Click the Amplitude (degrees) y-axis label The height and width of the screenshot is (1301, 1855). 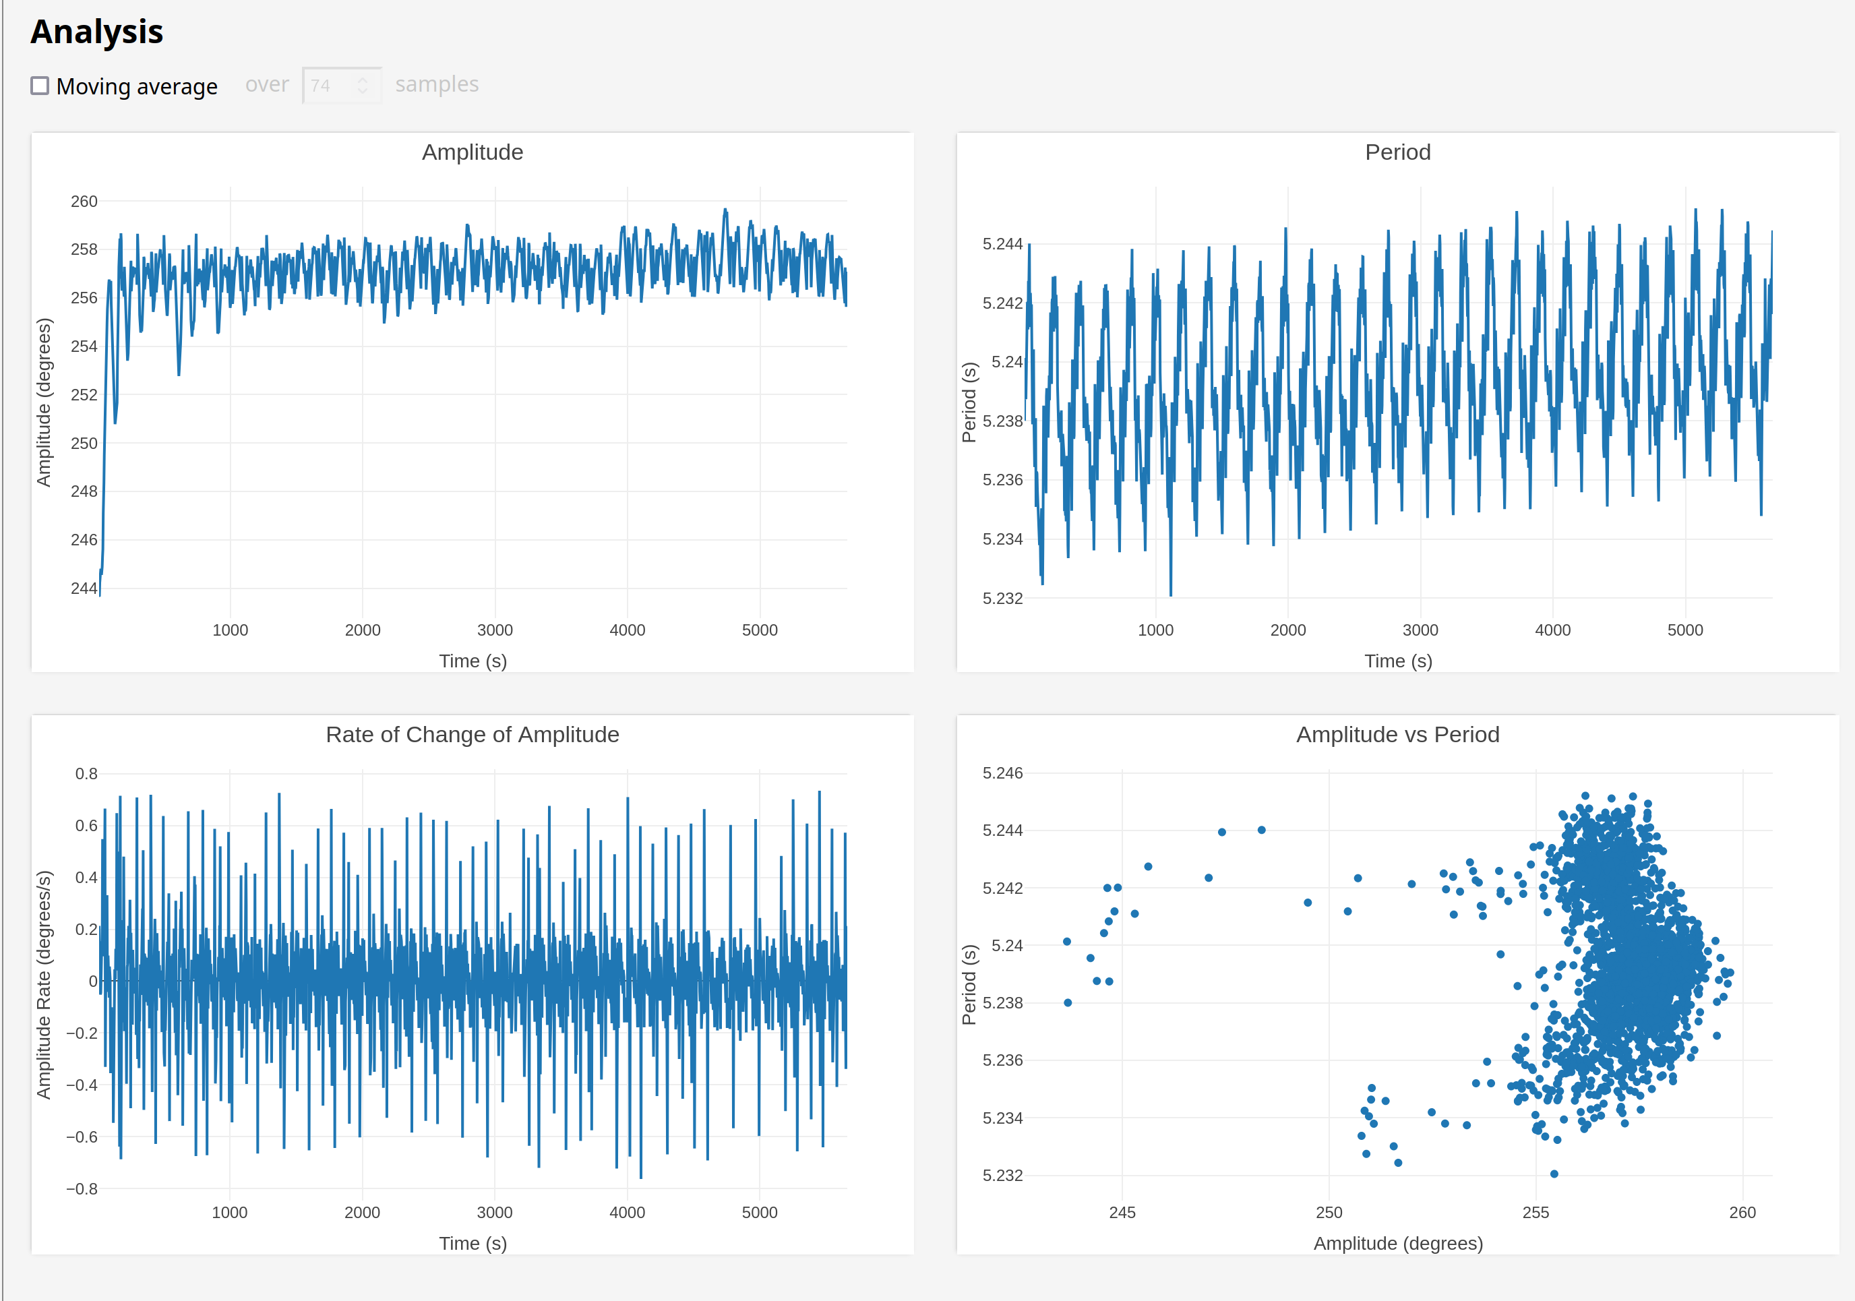(x=44, y=402)
